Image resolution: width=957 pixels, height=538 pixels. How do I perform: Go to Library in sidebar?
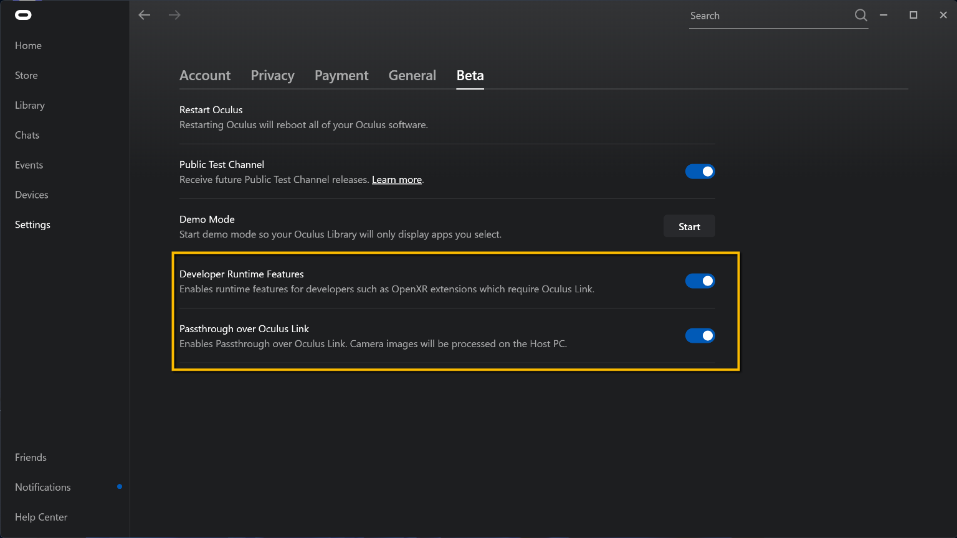click(30, 105)
